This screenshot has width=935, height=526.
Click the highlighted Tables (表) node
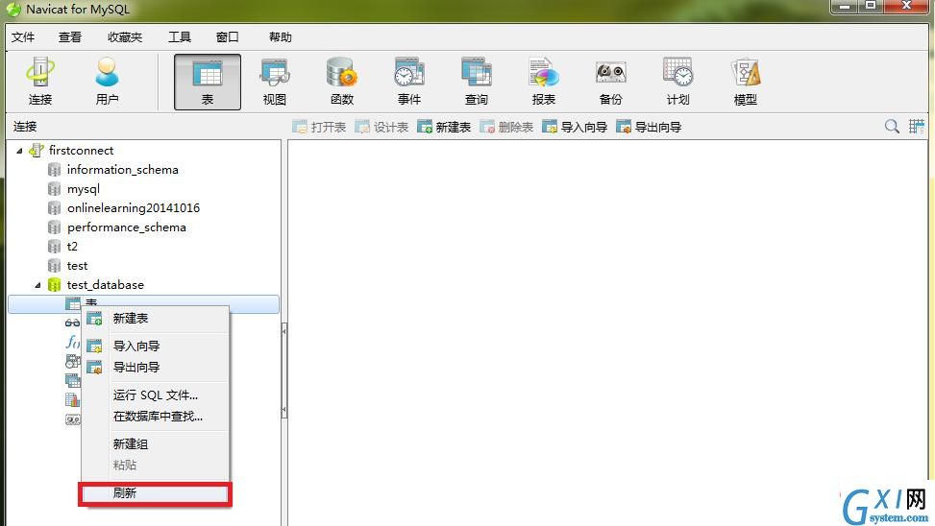coord(143,304)
